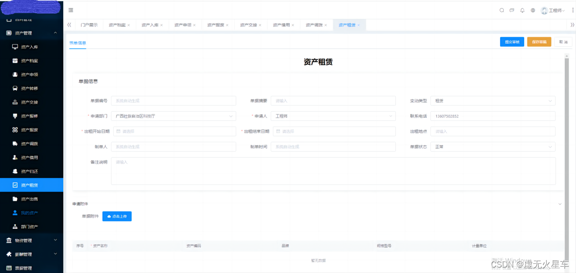Switch to the 资产申领 tab
576x273 pixels.
tap(183, 25)
